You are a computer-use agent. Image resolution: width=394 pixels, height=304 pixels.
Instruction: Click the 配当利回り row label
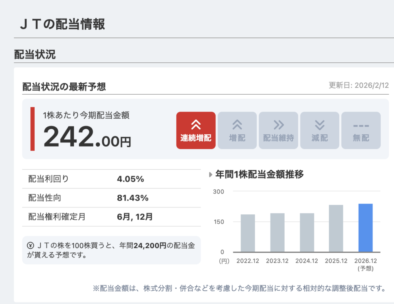click(x=48, y=179)
